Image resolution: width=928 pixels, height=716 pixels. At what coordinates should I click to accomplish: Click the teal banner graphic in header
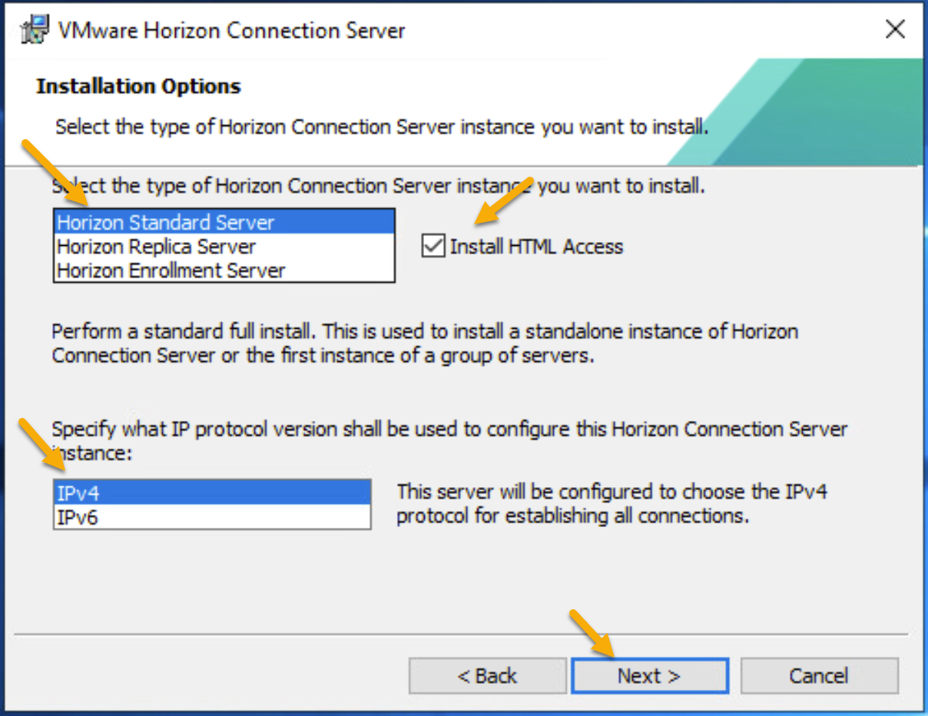coord(795,112)
